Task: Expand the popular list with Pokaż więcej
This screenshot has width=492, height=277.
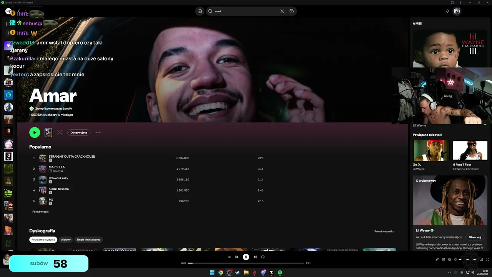Action: pyautogui.click(x=40, y=212)
